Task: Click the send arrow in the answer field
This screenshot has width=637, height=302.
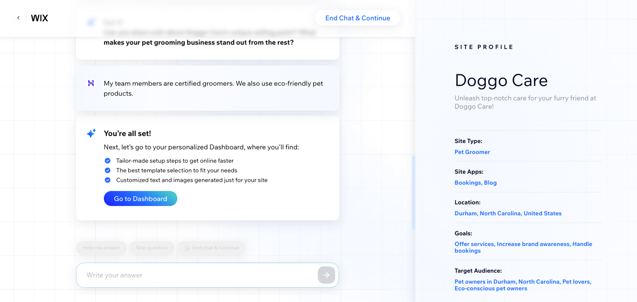Action: tap(326, 275)
